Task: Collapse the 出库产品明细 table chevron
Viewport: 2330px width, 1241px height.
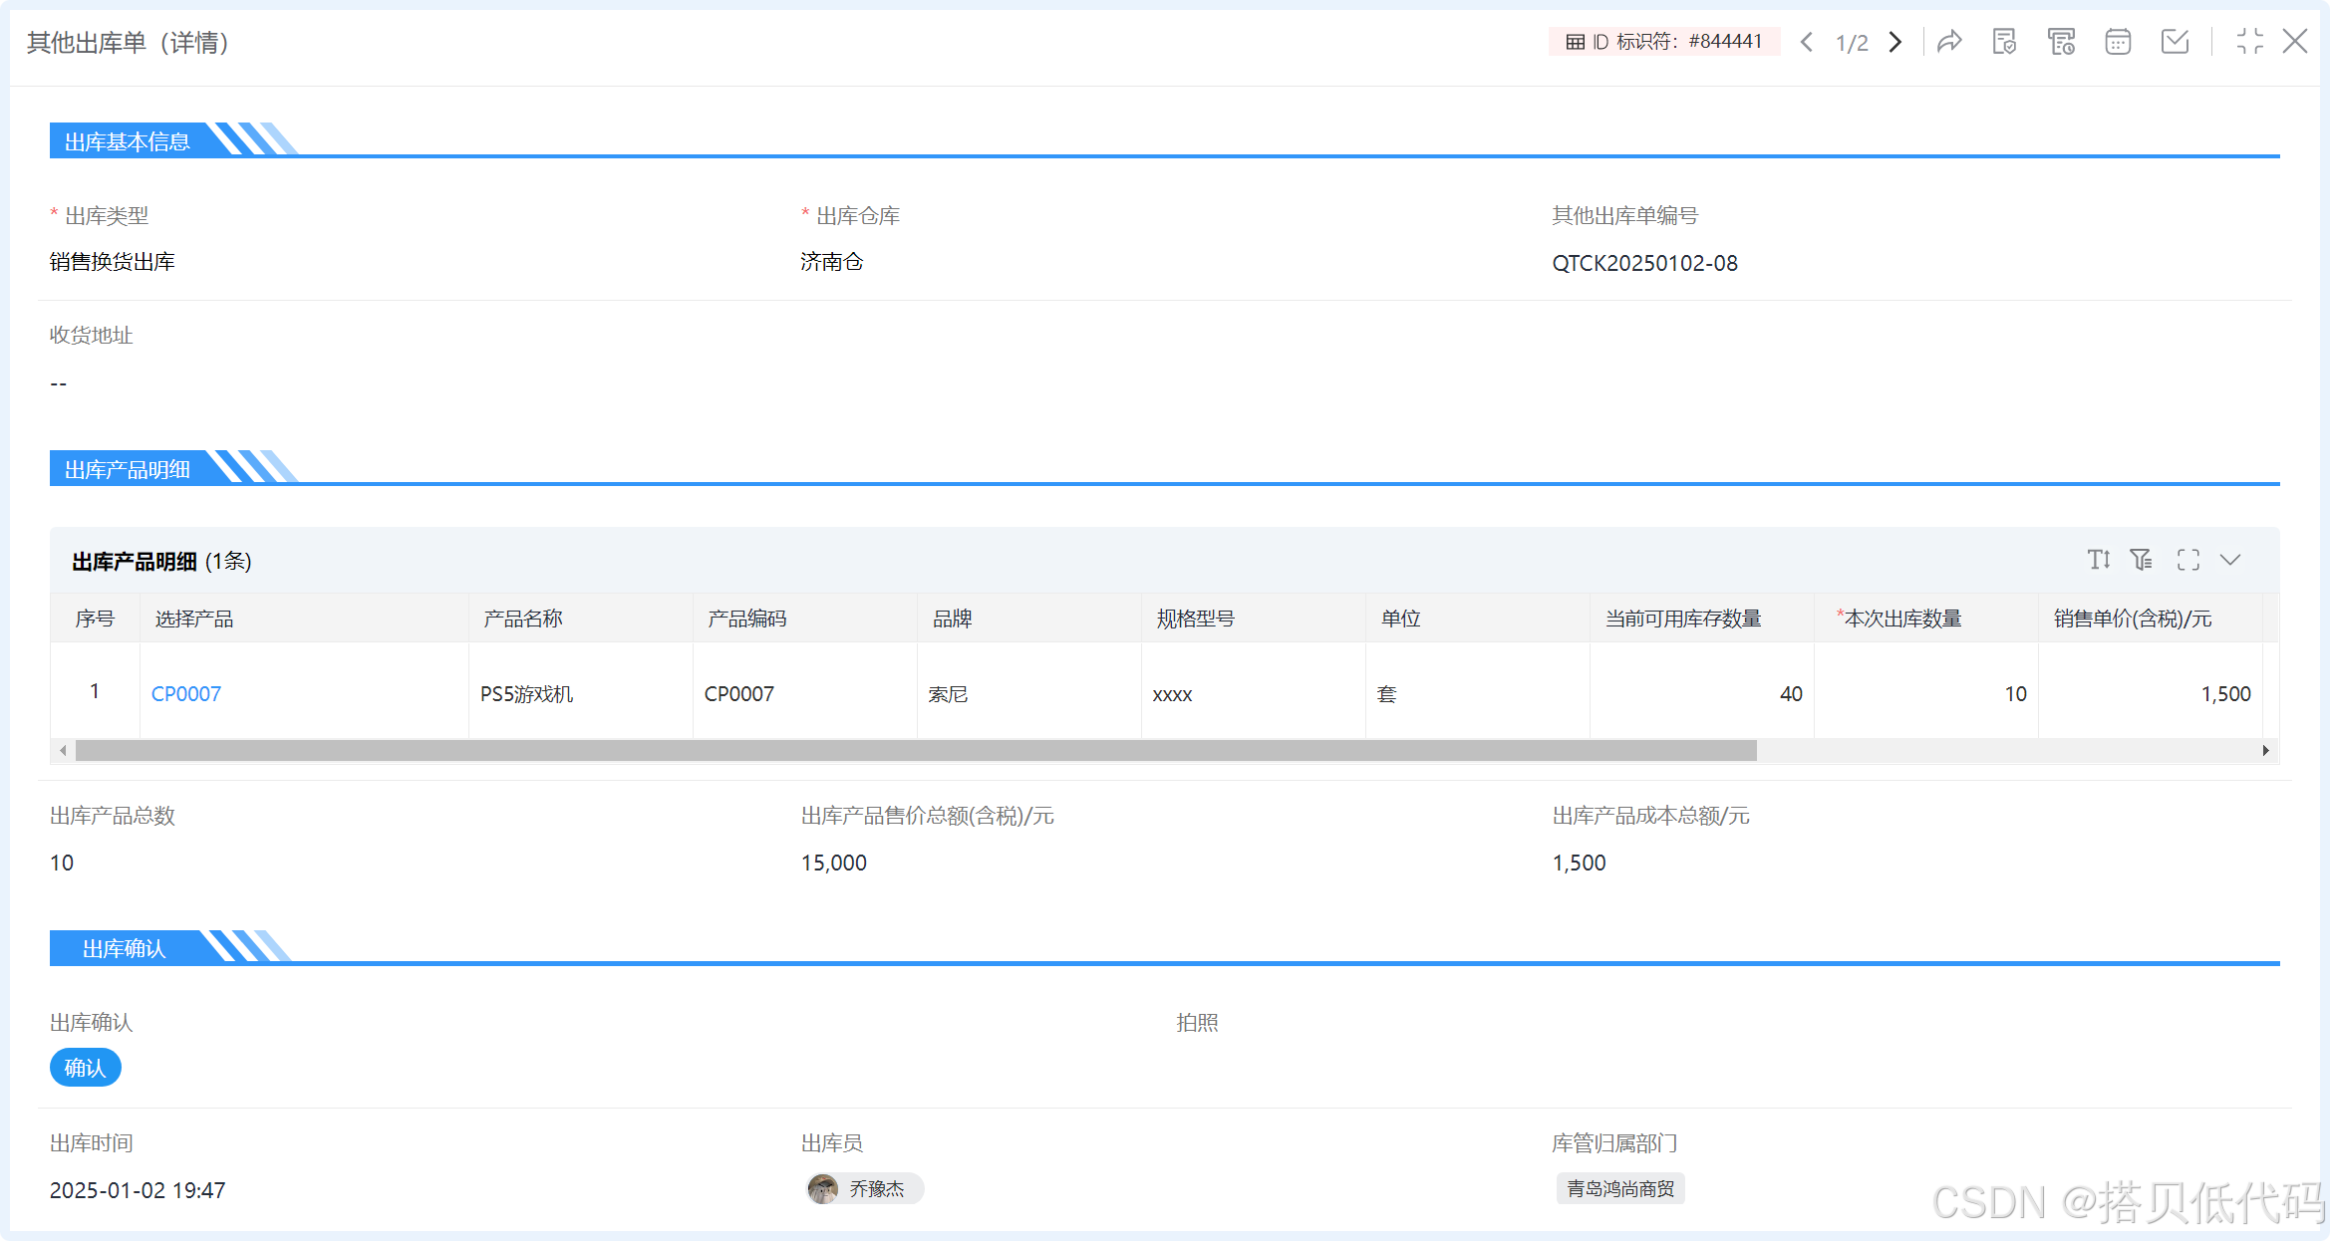Action: [x=2230, y=560]
